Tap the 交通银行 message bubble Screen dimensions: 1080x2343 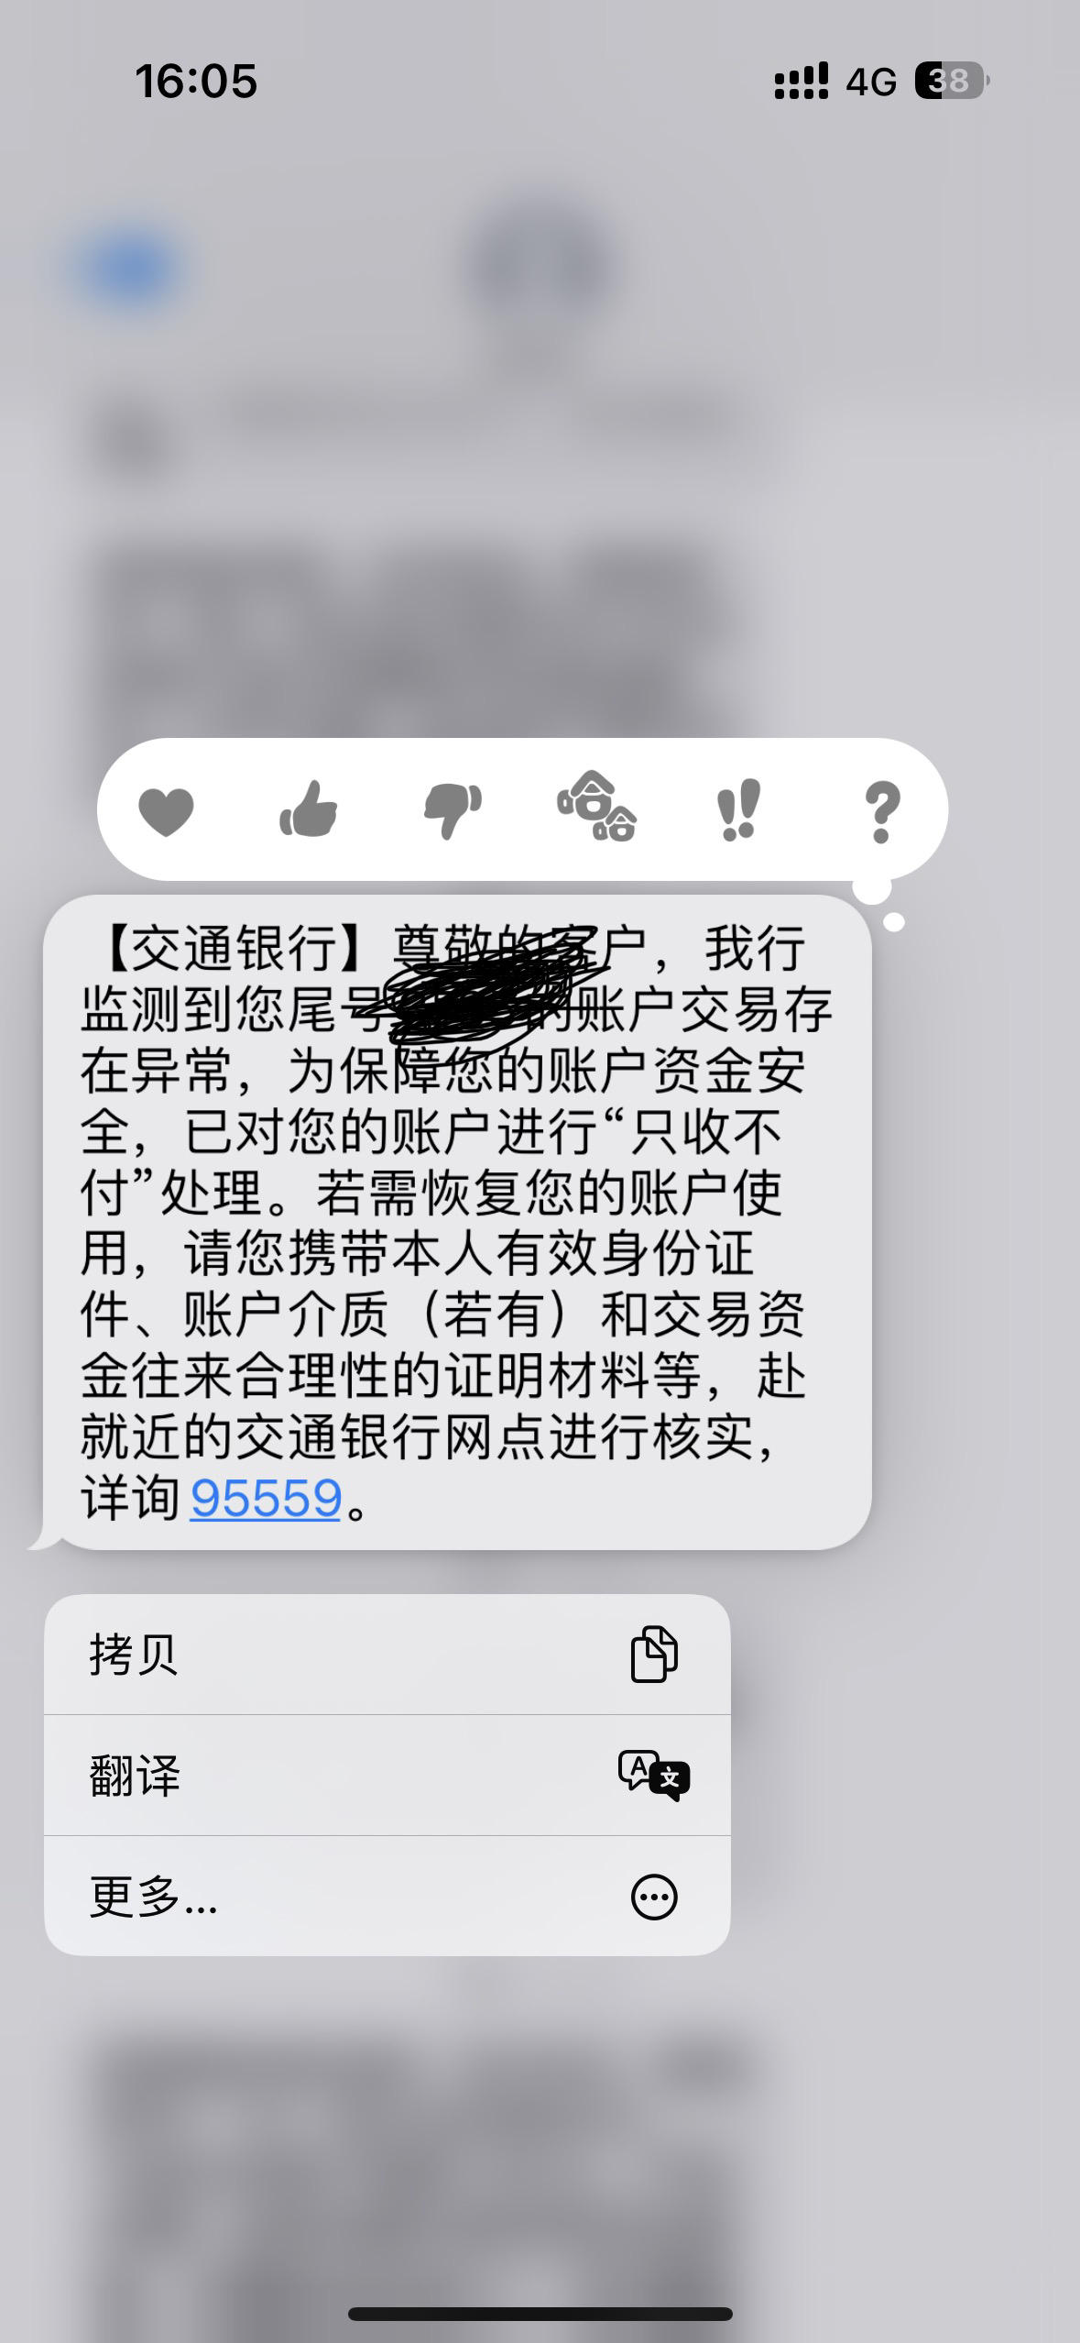(x=456, y=1223)
